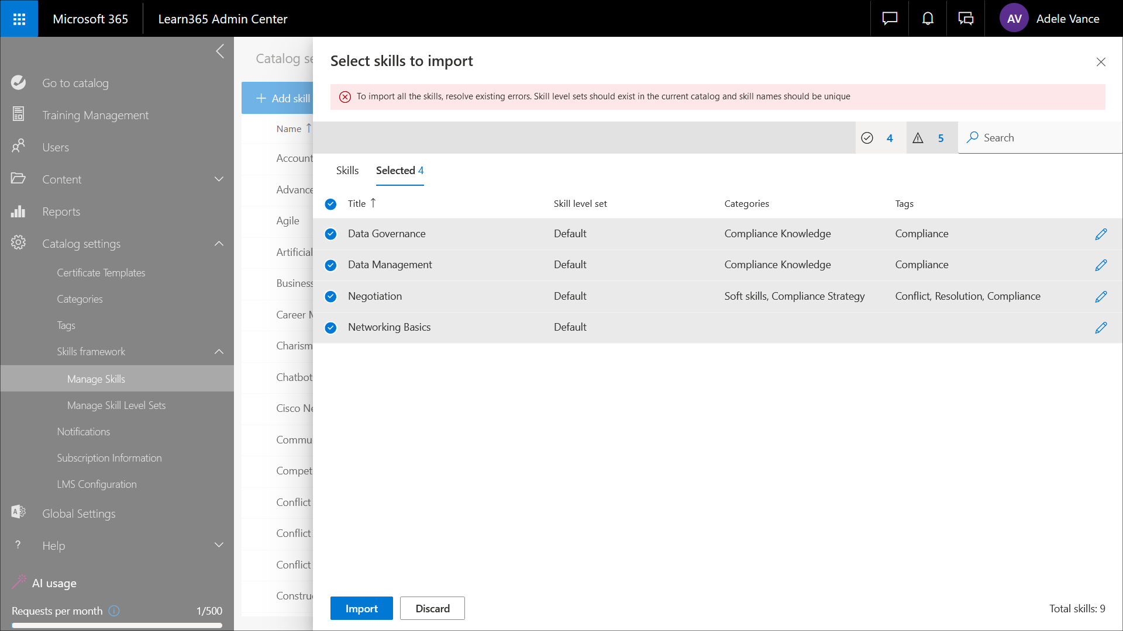Expand the Content menu chevron
The height and width of the screenshot is (631, 1123).
[x=219, y=179]
